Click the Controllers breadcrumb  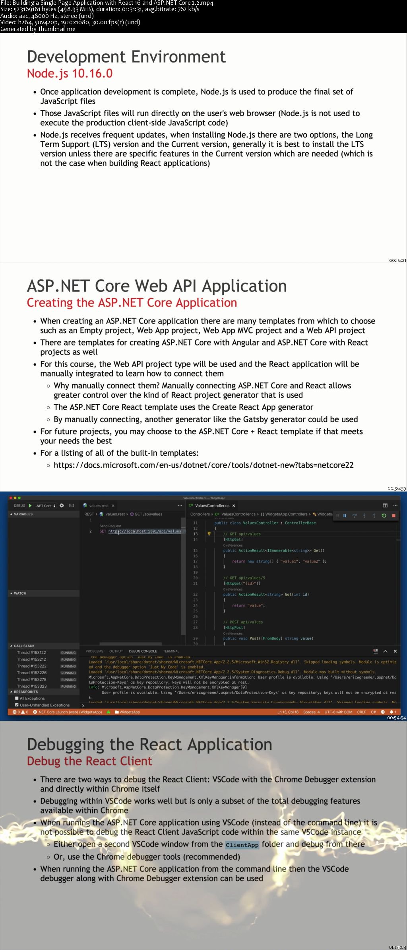click(200, 514)
